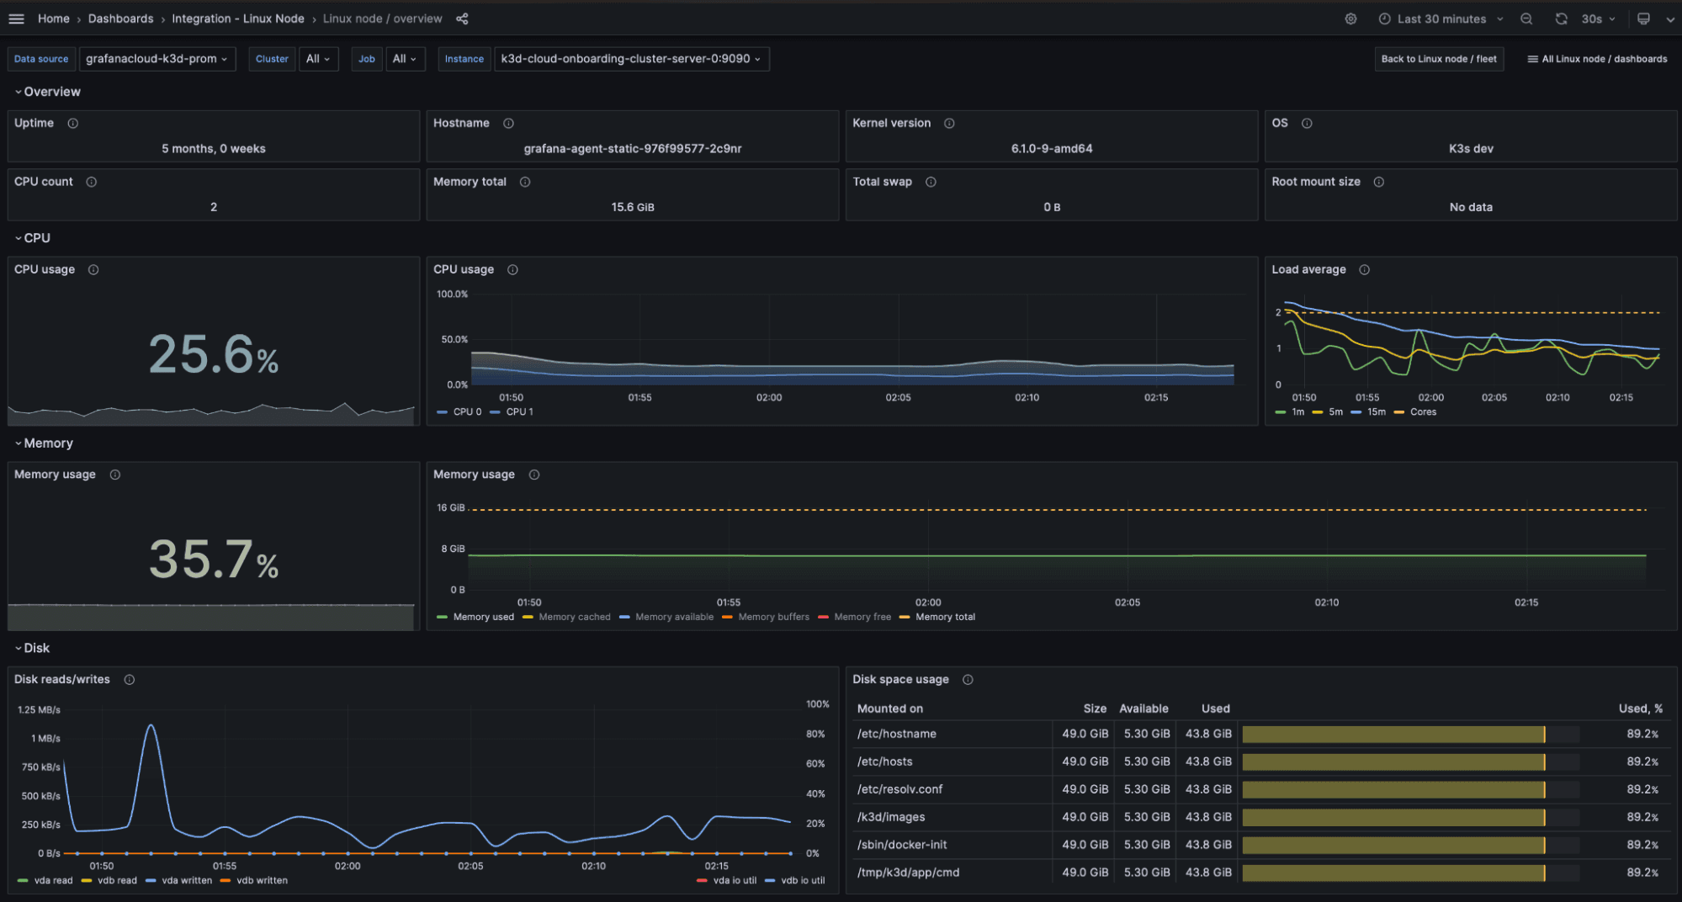
Task: Toggle the Memory cached legend entry
Action: [573, 617]
